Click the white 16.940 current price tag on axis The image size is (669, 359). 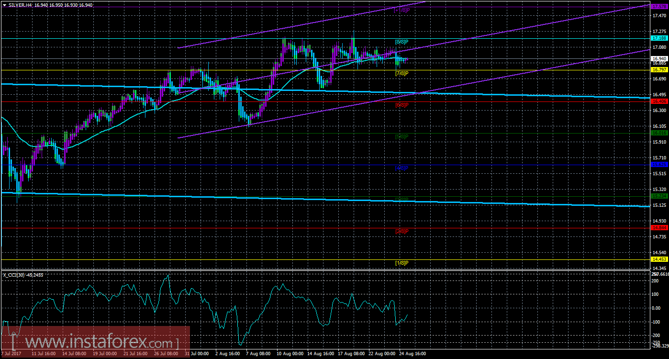click(659, 58)
